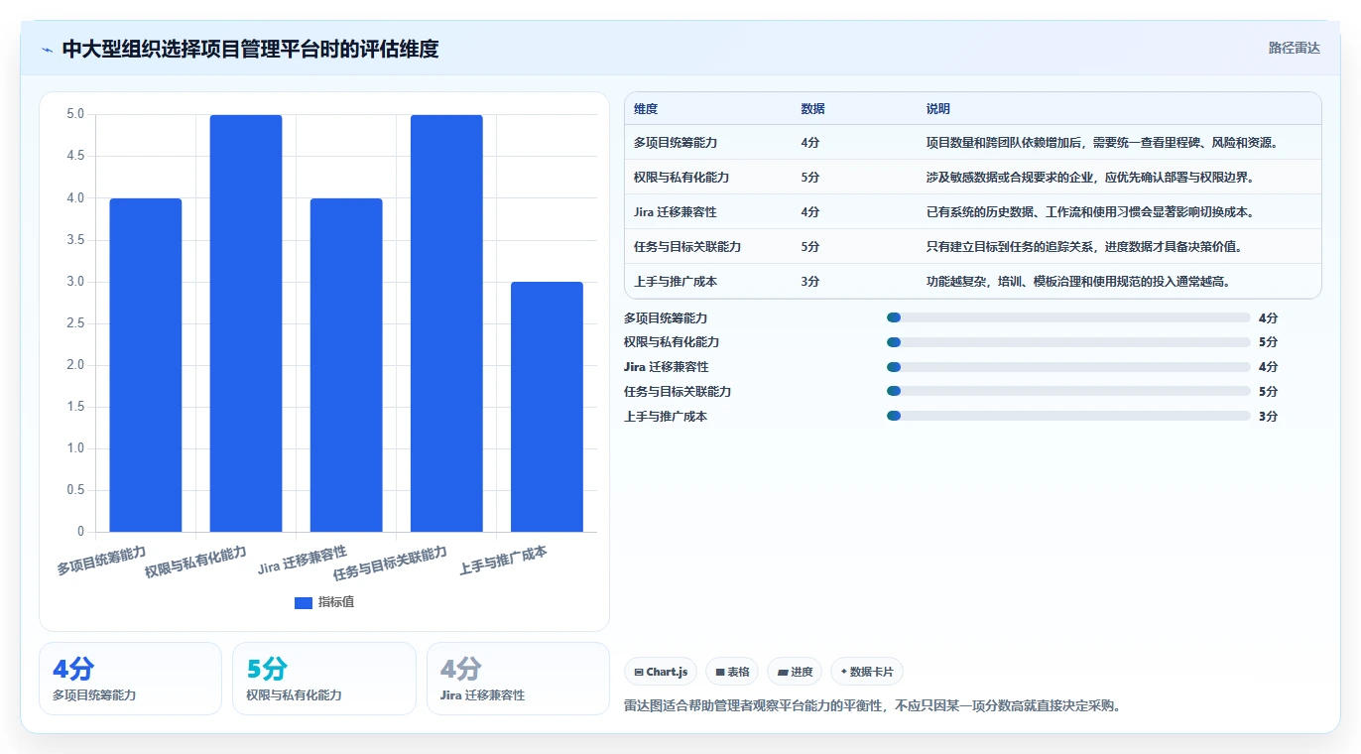
Task: Click the Jira 迁移兼容性 label left of its progress bar
Action: coord(667,367)
